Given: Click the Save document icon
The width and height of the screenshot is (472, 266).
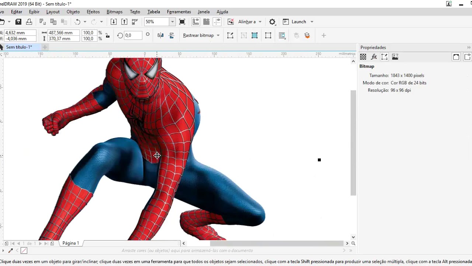Looking at the screenshot, I should (18, 22).
